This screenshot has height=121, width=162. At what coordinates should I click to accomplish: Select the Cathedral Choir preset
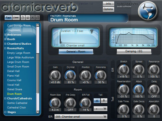16,108
